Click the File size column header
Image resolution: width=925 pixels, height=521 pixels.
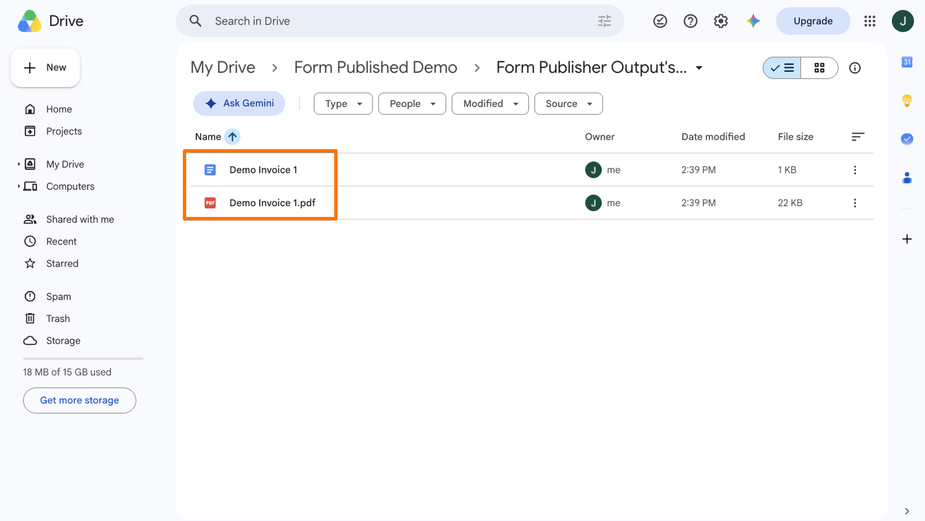(x=795, y=137)
